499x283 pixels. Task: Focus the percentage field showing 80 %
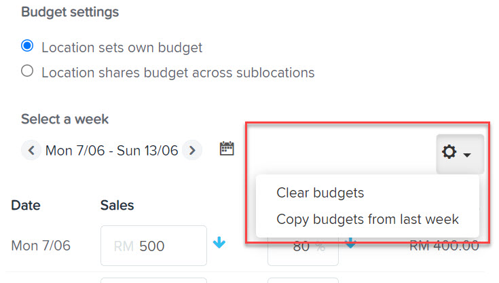click(x=303, y=251)
